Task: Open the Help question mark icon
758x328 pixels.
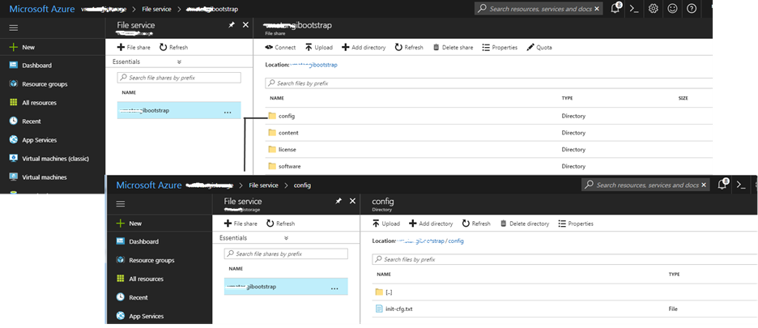Action: pyautogui.click(x=692, y=8)
